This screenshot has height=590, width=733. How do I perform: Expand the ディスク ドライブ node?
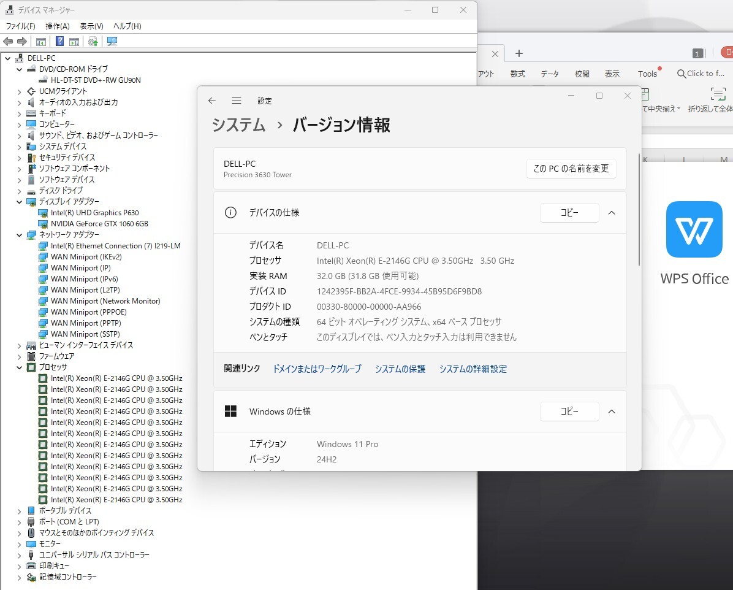click(x=19, y=191)
